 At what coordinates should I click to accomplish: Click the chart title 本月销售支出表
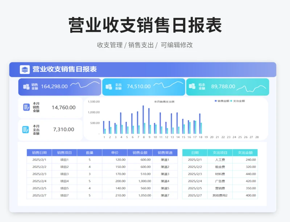point(164,102)
